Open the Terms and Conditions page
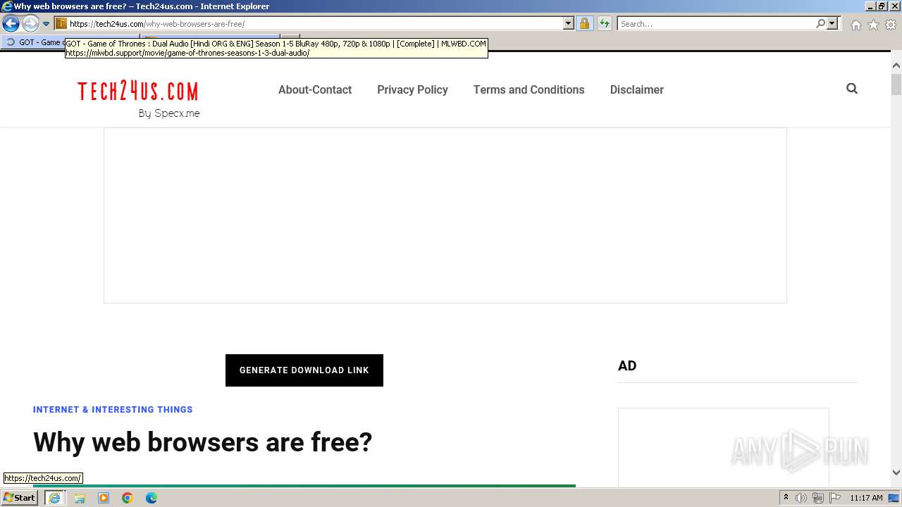 coord(529,89)
